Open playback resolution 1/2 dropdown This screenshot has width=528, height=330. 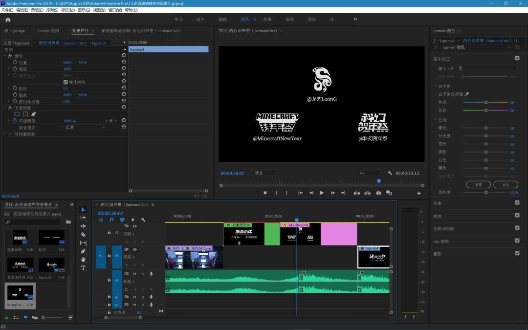tap(370, 173)
